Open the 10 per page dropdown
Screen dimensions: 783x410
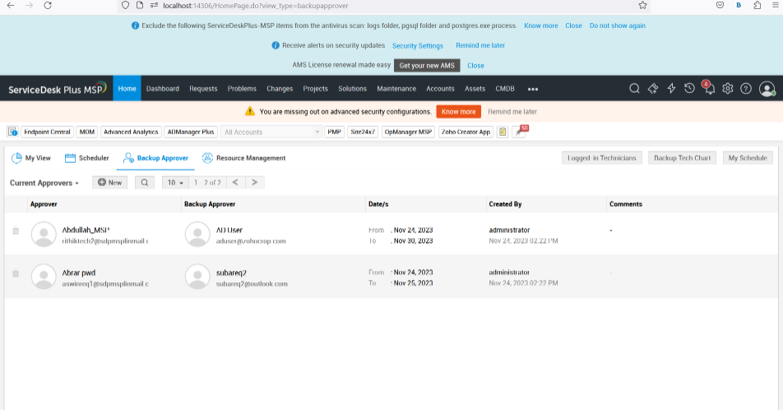click(x=174, y=183)
